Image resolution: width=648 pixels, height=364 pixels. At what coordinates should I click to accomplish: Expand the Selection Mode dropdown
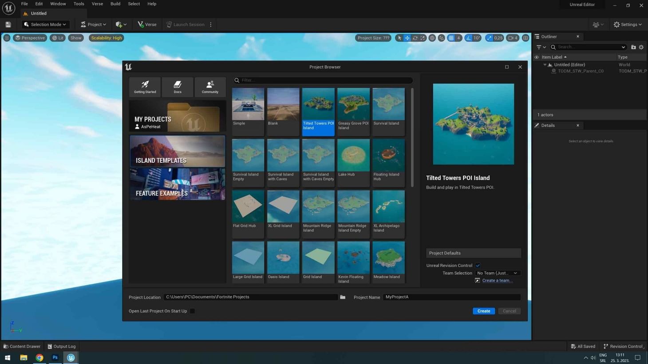pyautogui.click(x=45, y=25)
